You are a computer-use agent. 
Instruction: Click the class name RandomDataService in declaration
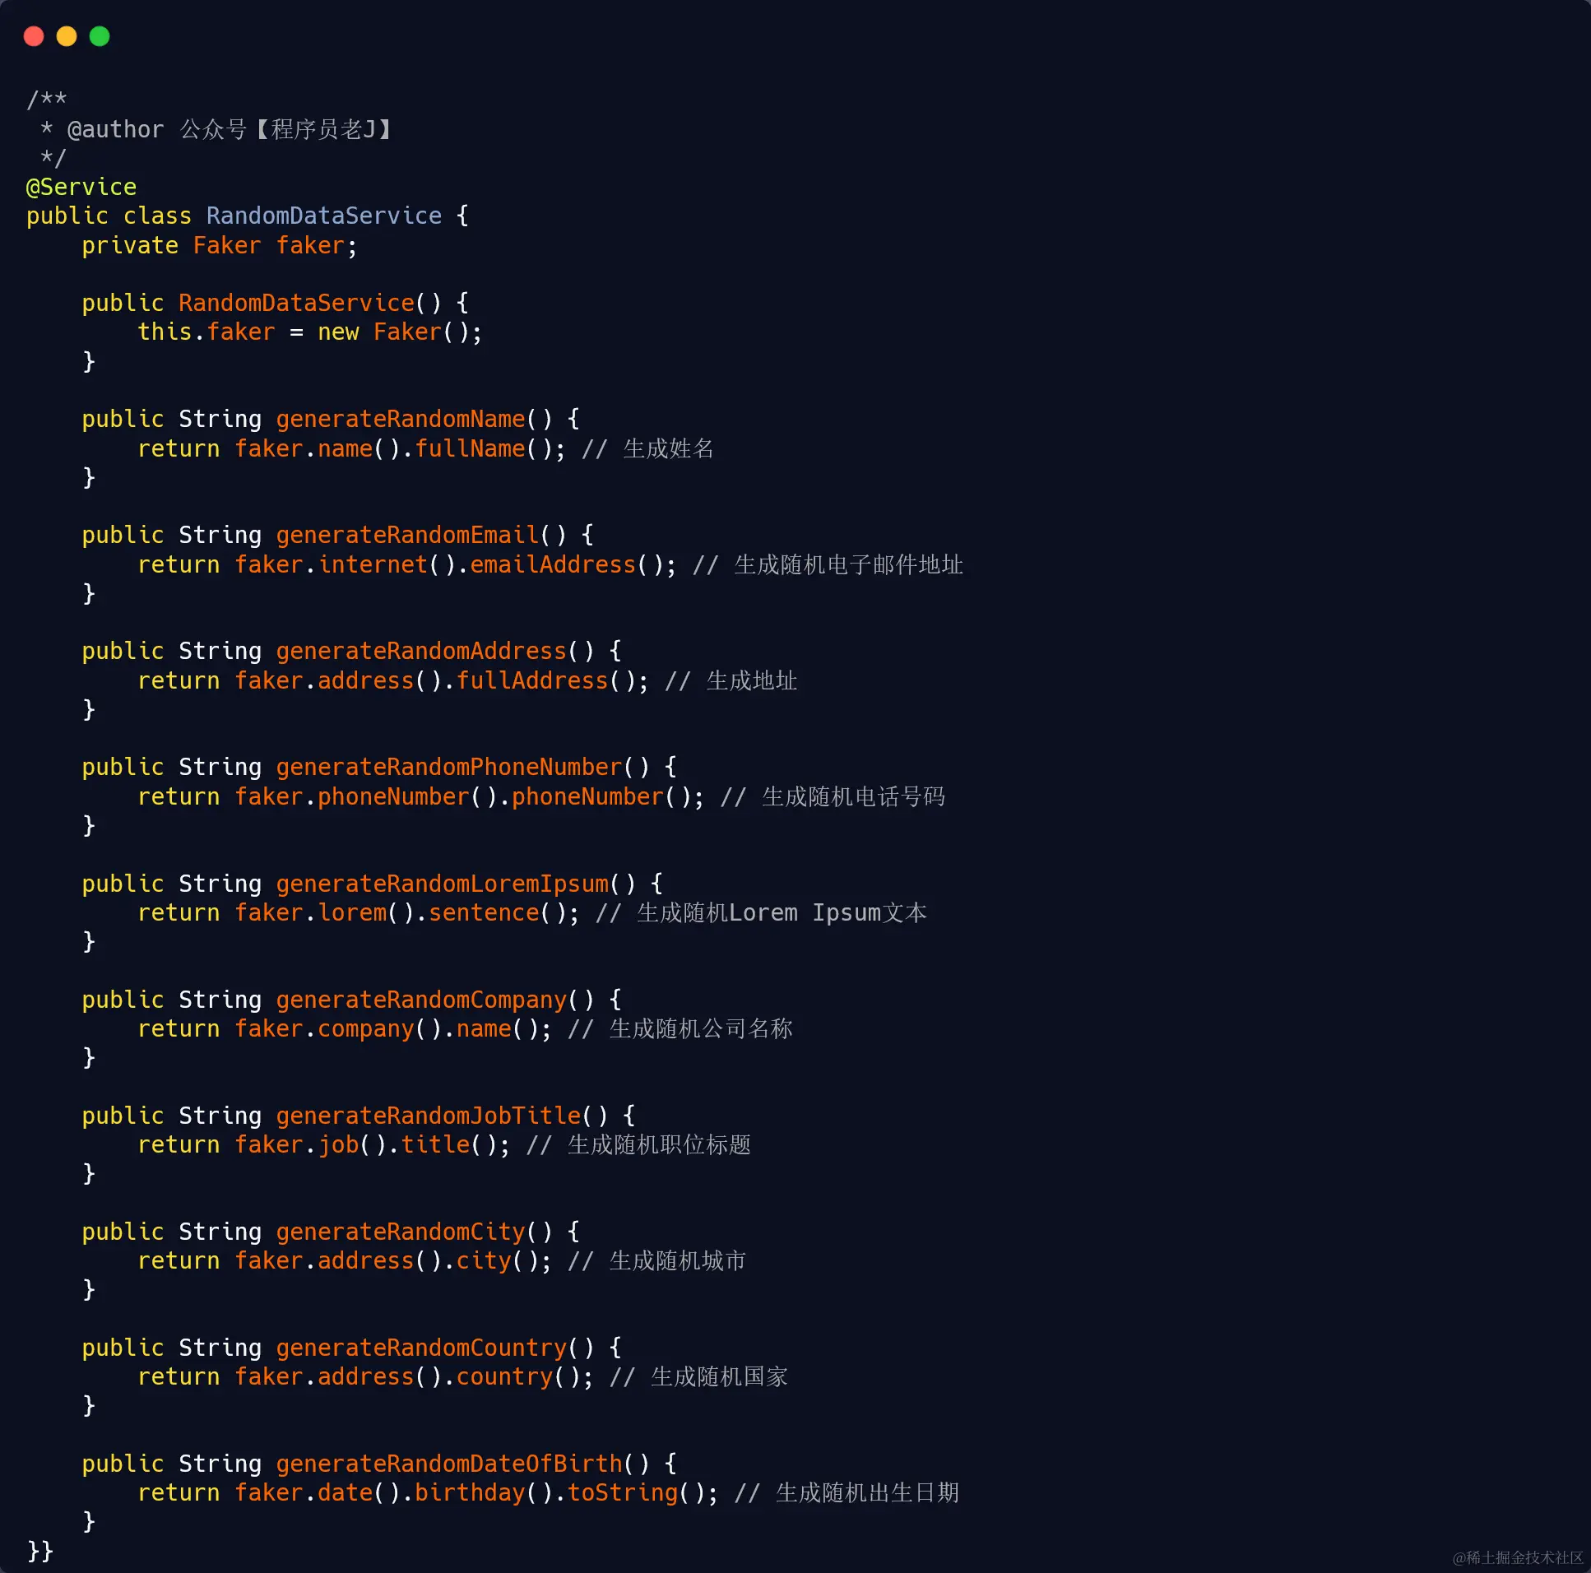point(323,216)
